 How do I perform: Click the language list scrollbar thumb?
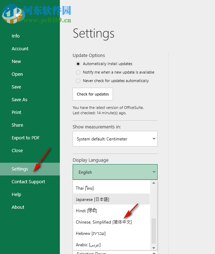tap(154, 231)
